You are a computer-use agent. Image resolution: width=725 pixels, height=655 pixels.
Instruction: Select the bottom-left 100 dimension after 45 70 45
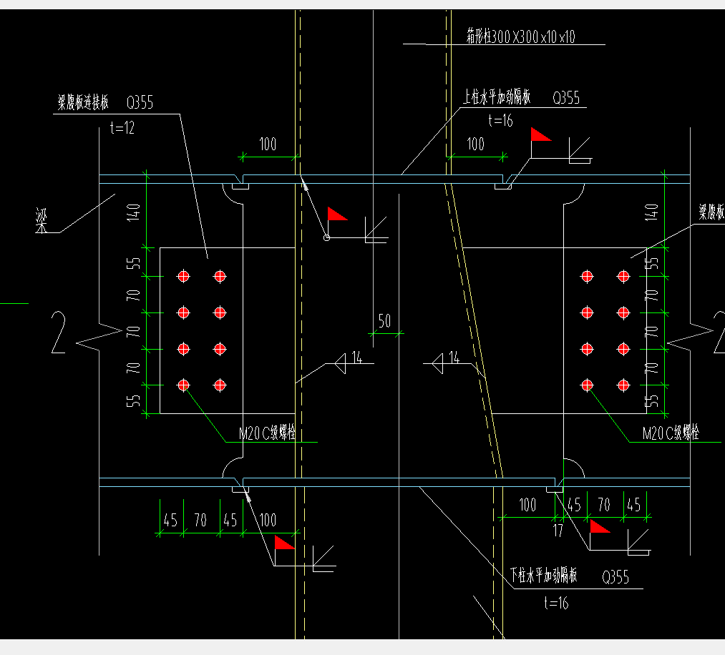(x=268, y=520)
